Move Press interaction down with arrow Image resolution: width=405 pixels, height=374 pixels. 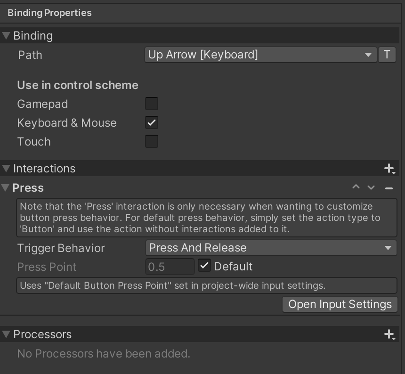pyautogui.click(x=371, y=187)
